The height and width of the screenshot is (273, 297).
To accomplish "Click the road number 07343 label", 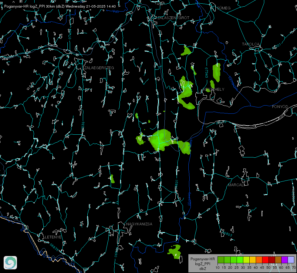I will coord(207,73).
